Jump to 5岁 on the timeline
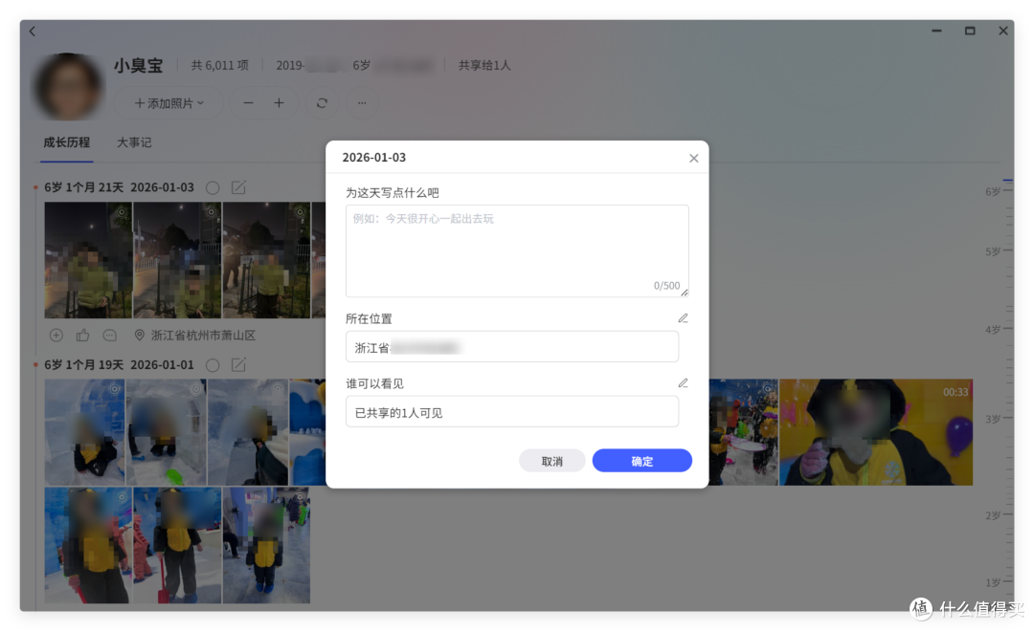The height and width of the screenshot is (631, 1034). (993, 251)
